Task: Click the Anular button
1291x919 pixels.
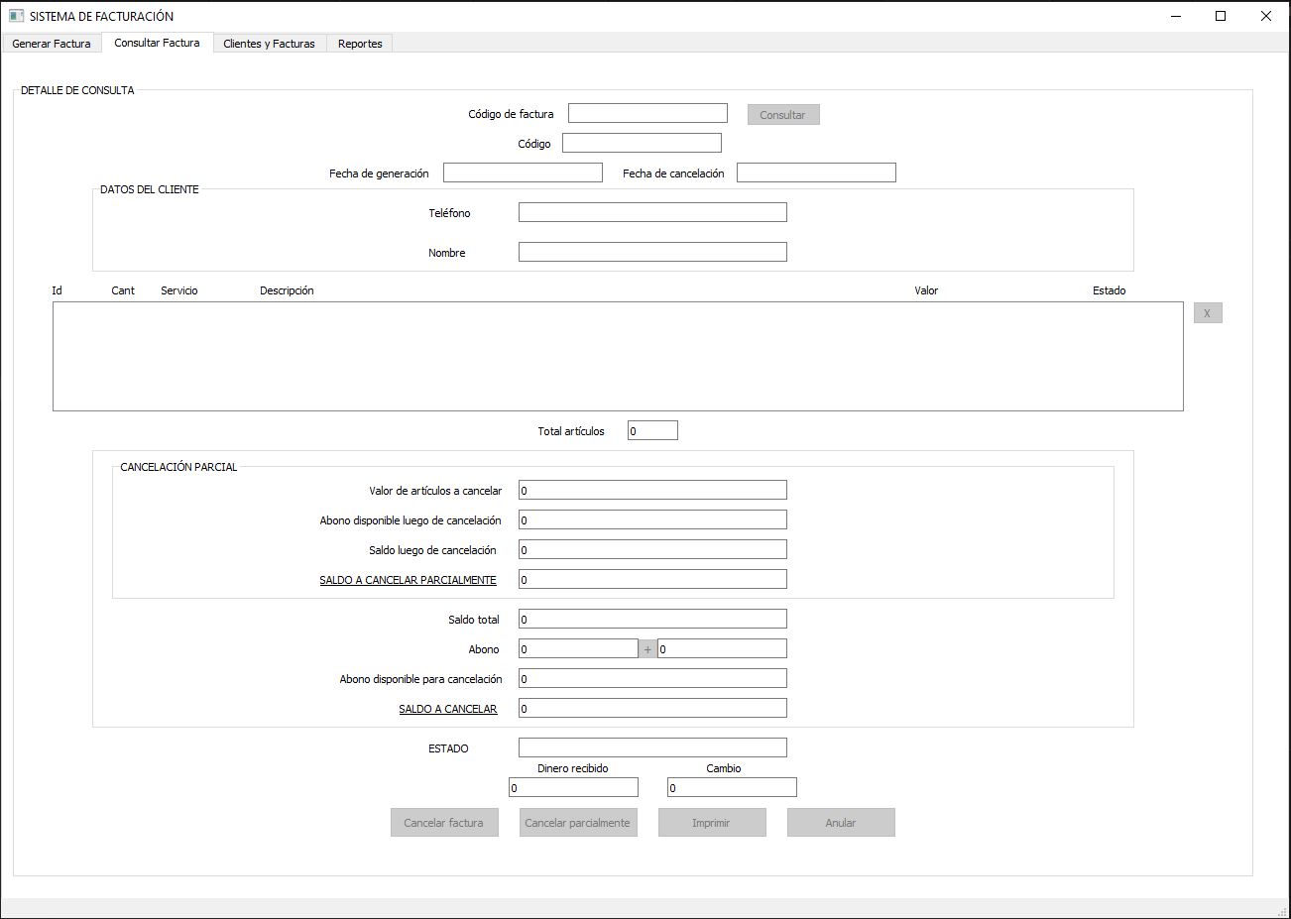Action: pos(840,823)
